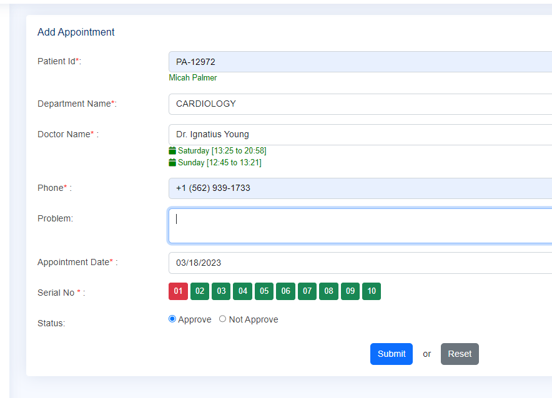Image resolution: width=552 pixels, height=398 pixels.
Task: Pick serial number 04
Action: click(x=242, y=291)
